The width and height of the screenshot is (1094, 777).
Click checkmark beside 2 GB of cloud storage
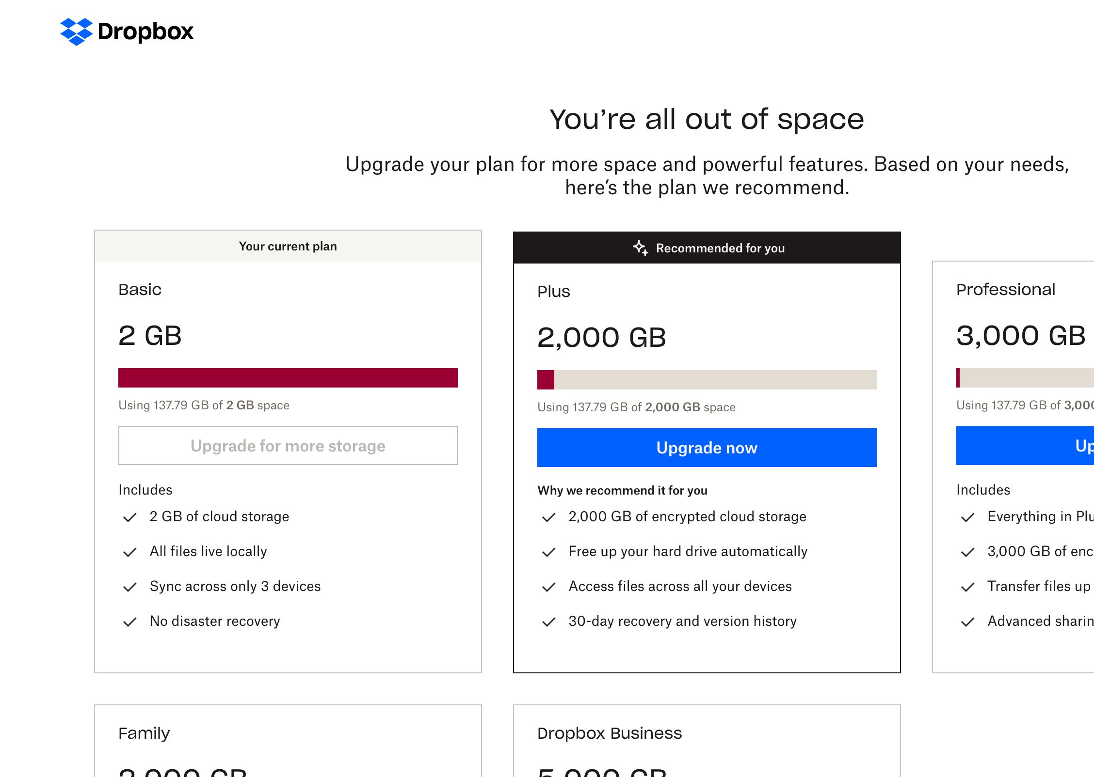[x=130, y=517]
